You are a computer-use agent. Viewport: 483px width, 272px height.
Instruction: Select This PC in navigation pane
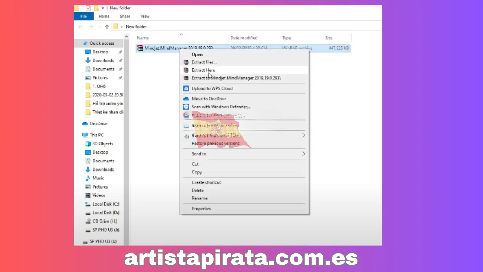click(97, 135)
